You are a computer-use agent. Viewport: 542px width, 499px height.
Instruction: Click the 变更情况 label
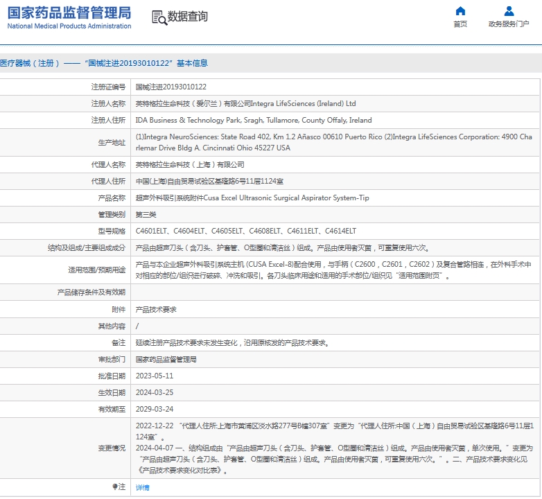[112, 448]
